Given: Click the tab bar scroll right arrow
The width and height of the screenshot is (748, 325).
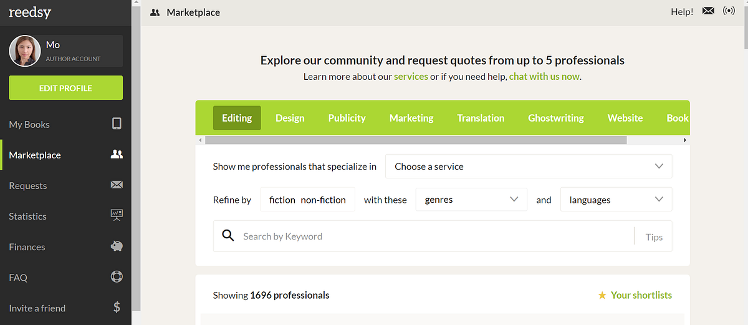Looking at the screenshot, I should tap(686, 140).
